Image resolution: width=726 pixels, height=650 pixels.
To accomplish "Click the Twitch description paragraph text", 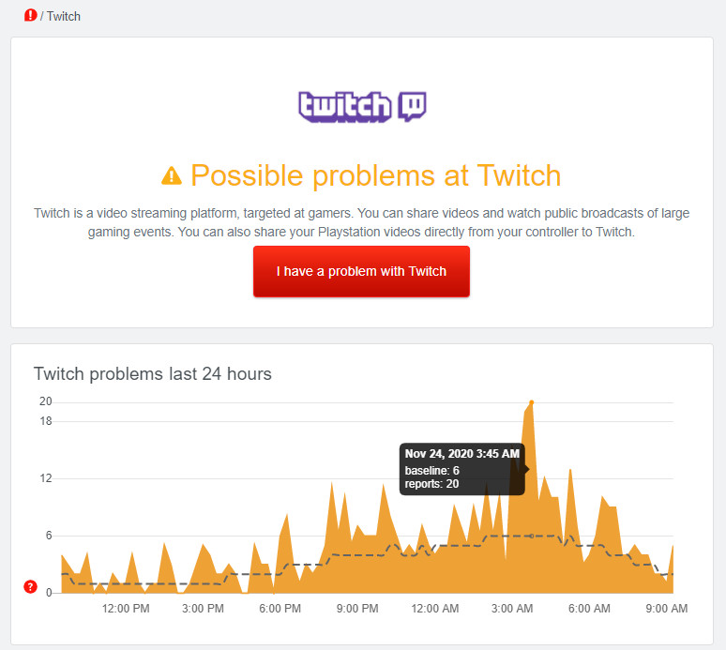I will coord(361,222).
